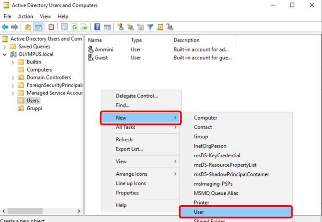Click the Create new group toolbar icon
Image resolution: width=322 pixels, height=222 pixels.
(131, 27)
